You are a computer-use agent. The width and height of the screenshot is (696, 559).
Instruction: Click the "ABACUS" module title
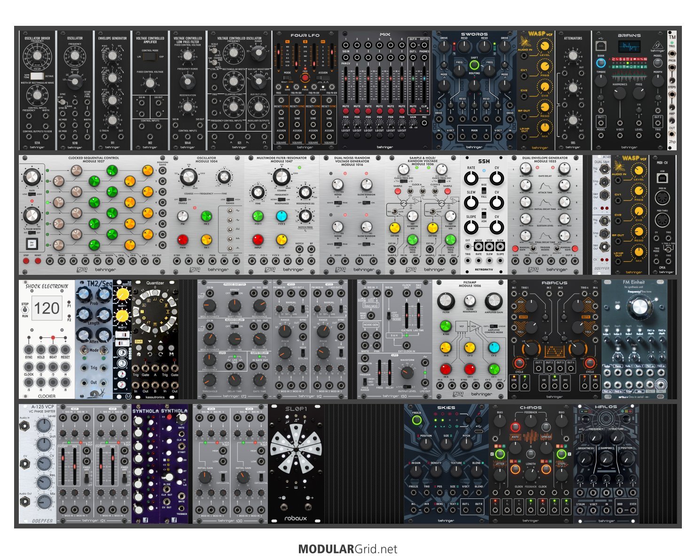click(555, 283)
